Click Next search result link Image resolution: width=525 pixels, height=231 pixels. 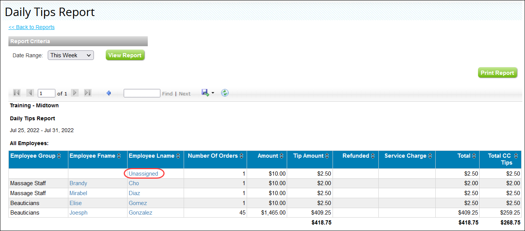pos(185,94)
